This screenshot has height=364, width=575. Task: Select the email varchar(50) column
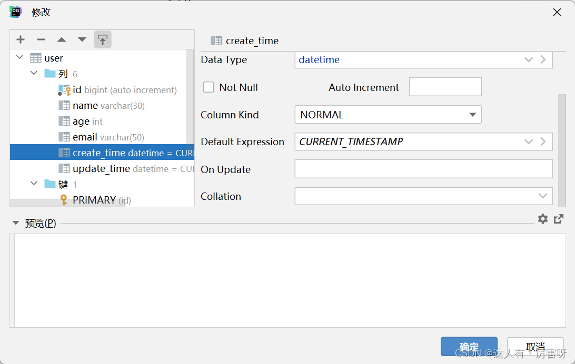pos(102,137)
